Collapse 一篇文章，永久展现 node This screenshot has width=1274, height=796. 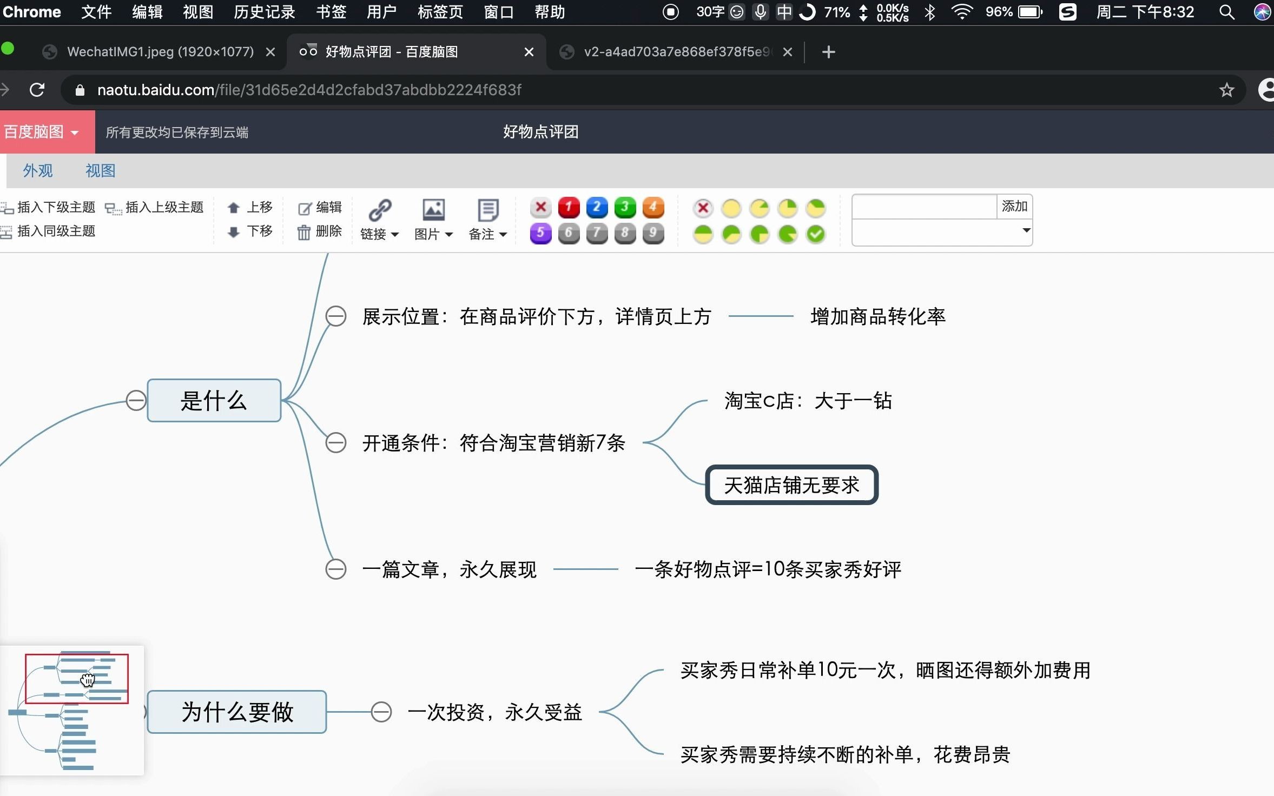click(336, 569)
